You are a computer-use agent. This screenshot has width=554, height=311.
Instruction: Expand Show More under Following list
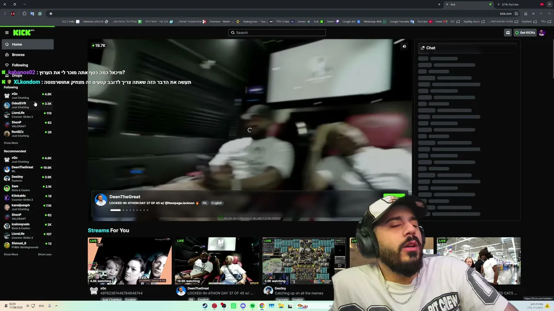coord(11,143)
